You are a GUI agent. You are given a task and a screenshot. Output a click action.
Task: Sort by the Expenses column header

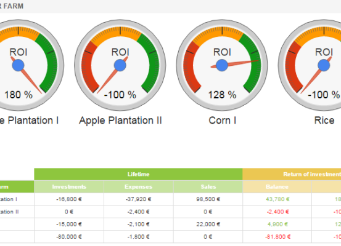[139, 187]
